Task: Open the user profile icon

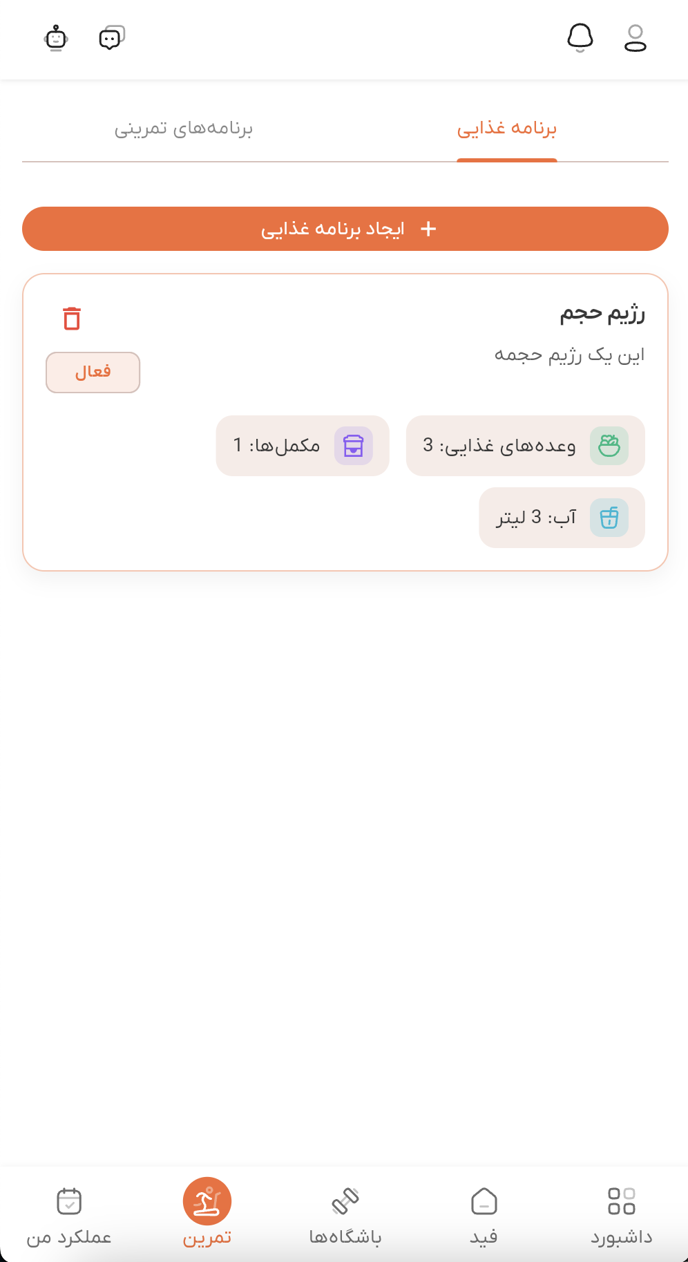Action: [x=634, y=38]
